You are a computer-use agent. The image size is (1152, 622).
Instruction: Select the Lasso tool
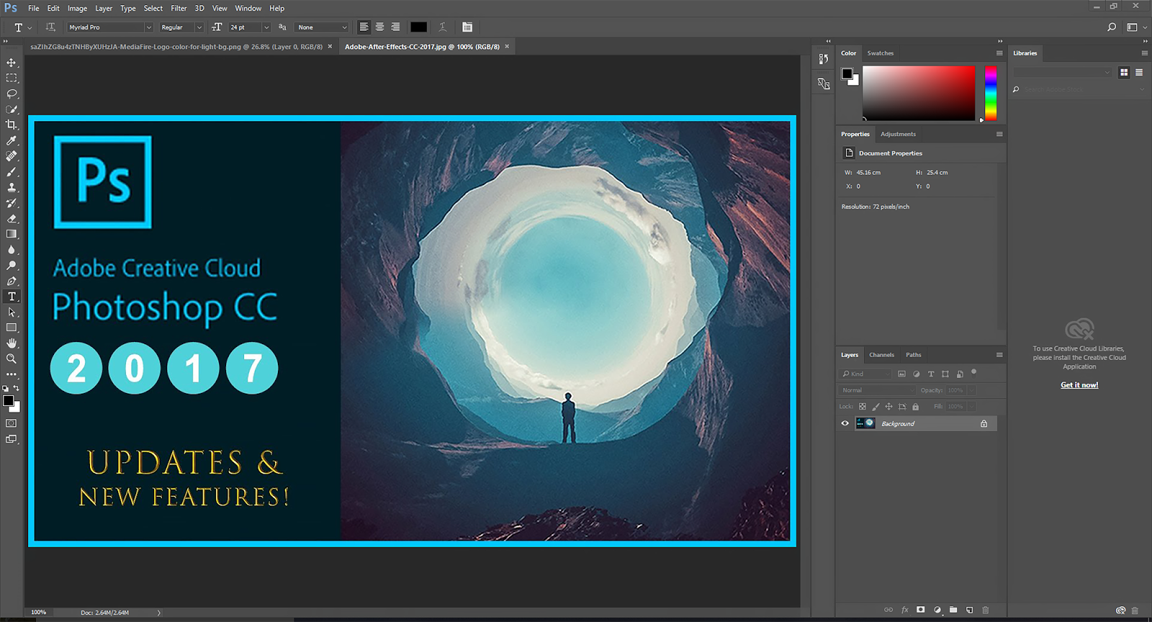[12, 94]
